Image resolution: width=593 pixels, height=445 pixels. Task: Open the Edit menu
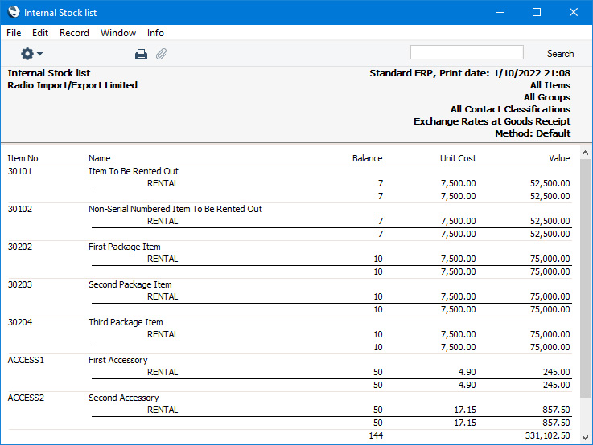coord(40,33)
